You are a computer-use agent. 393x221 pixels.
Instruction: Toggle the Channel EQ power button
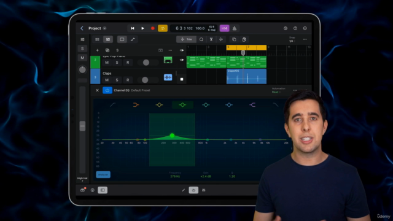pyautogui.click(x=107, y=90)
